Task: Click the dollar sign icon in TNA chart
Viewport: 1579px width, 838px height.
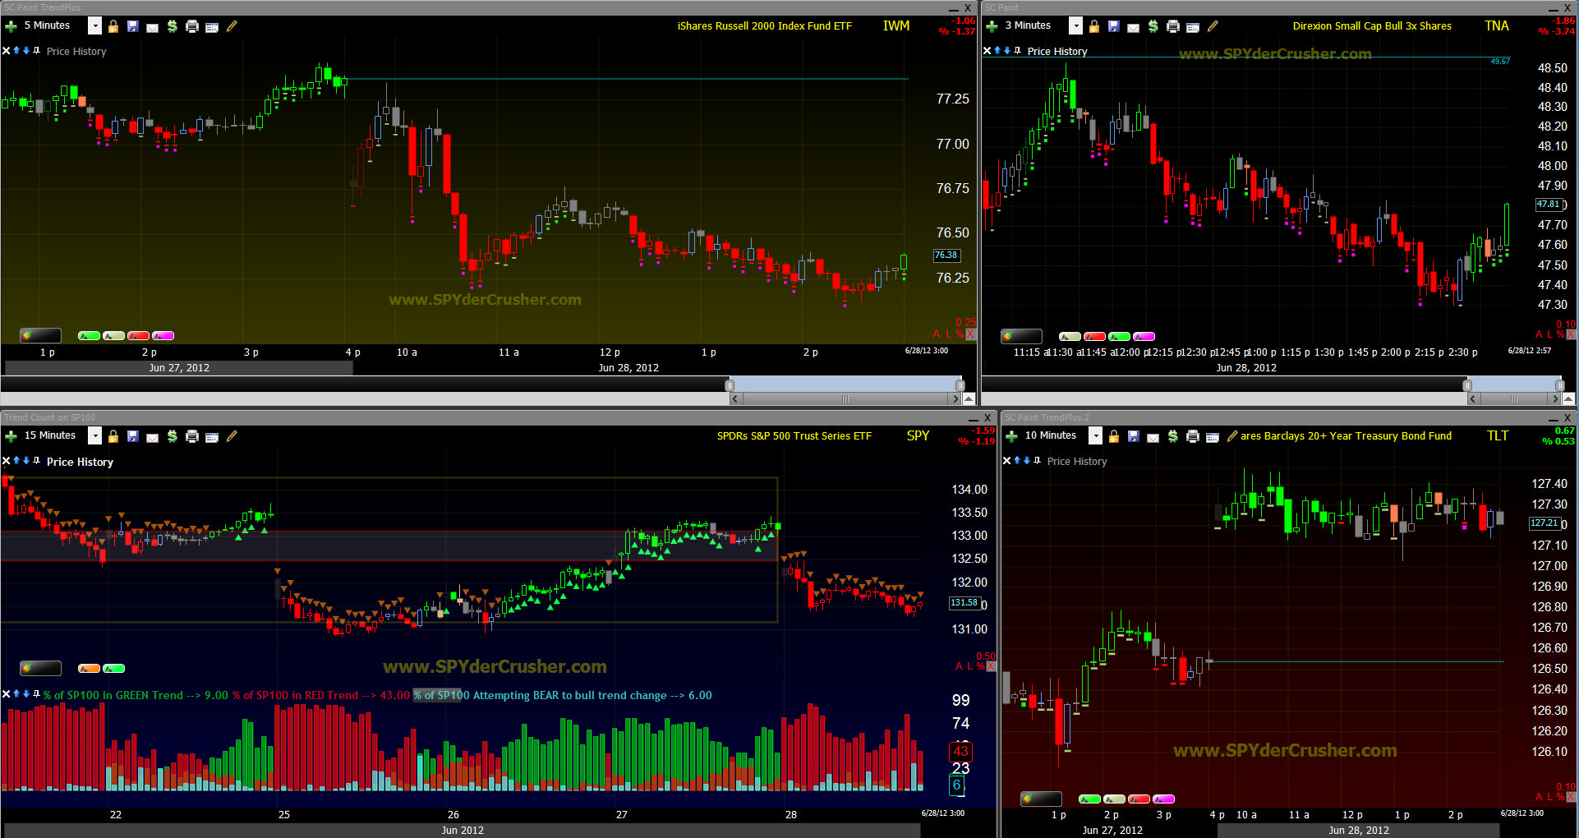Action: point(1153,26)
